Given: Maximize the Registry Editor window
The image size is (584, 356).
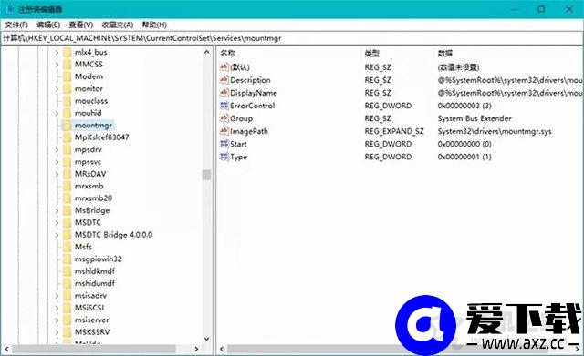Looking at the screenshot, I should pyautogui.click(x=541, y=9).
